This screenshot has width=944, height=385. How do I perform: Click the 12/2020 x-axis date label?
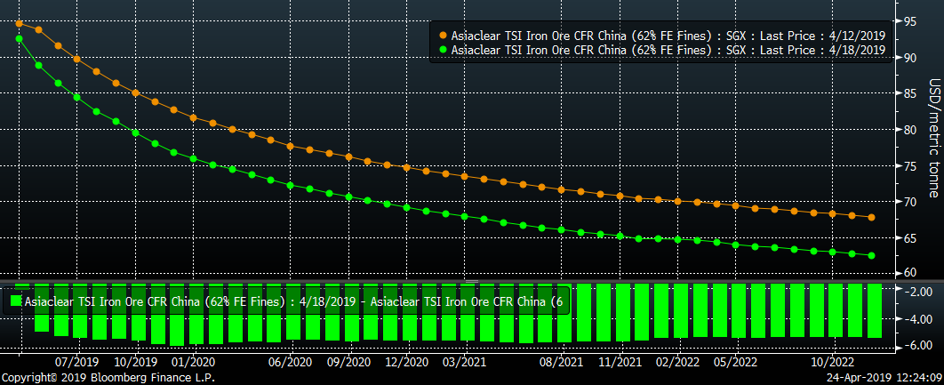[x=406, y=363]
